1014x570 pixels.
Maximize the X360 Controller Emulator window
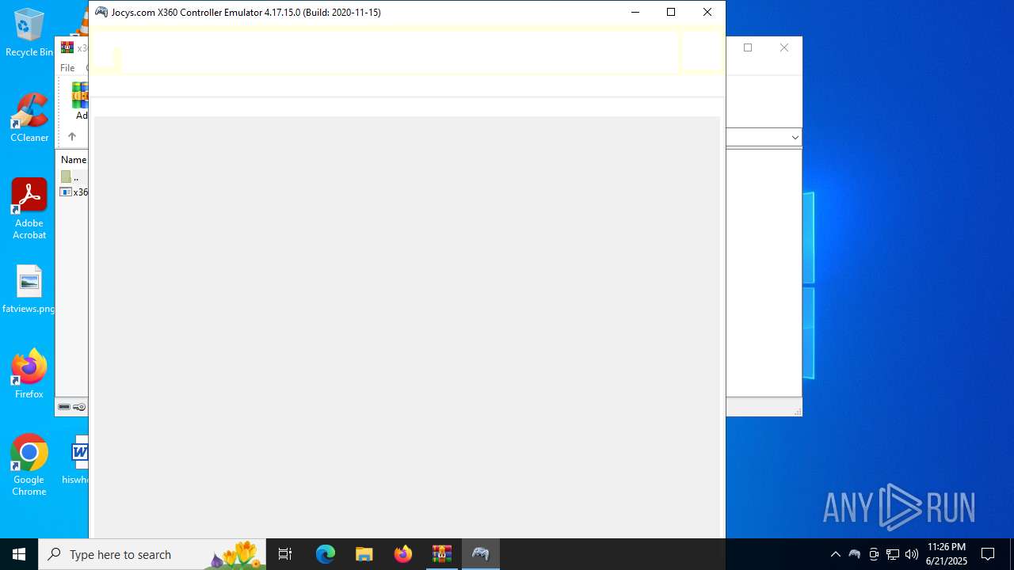[671, 12]
